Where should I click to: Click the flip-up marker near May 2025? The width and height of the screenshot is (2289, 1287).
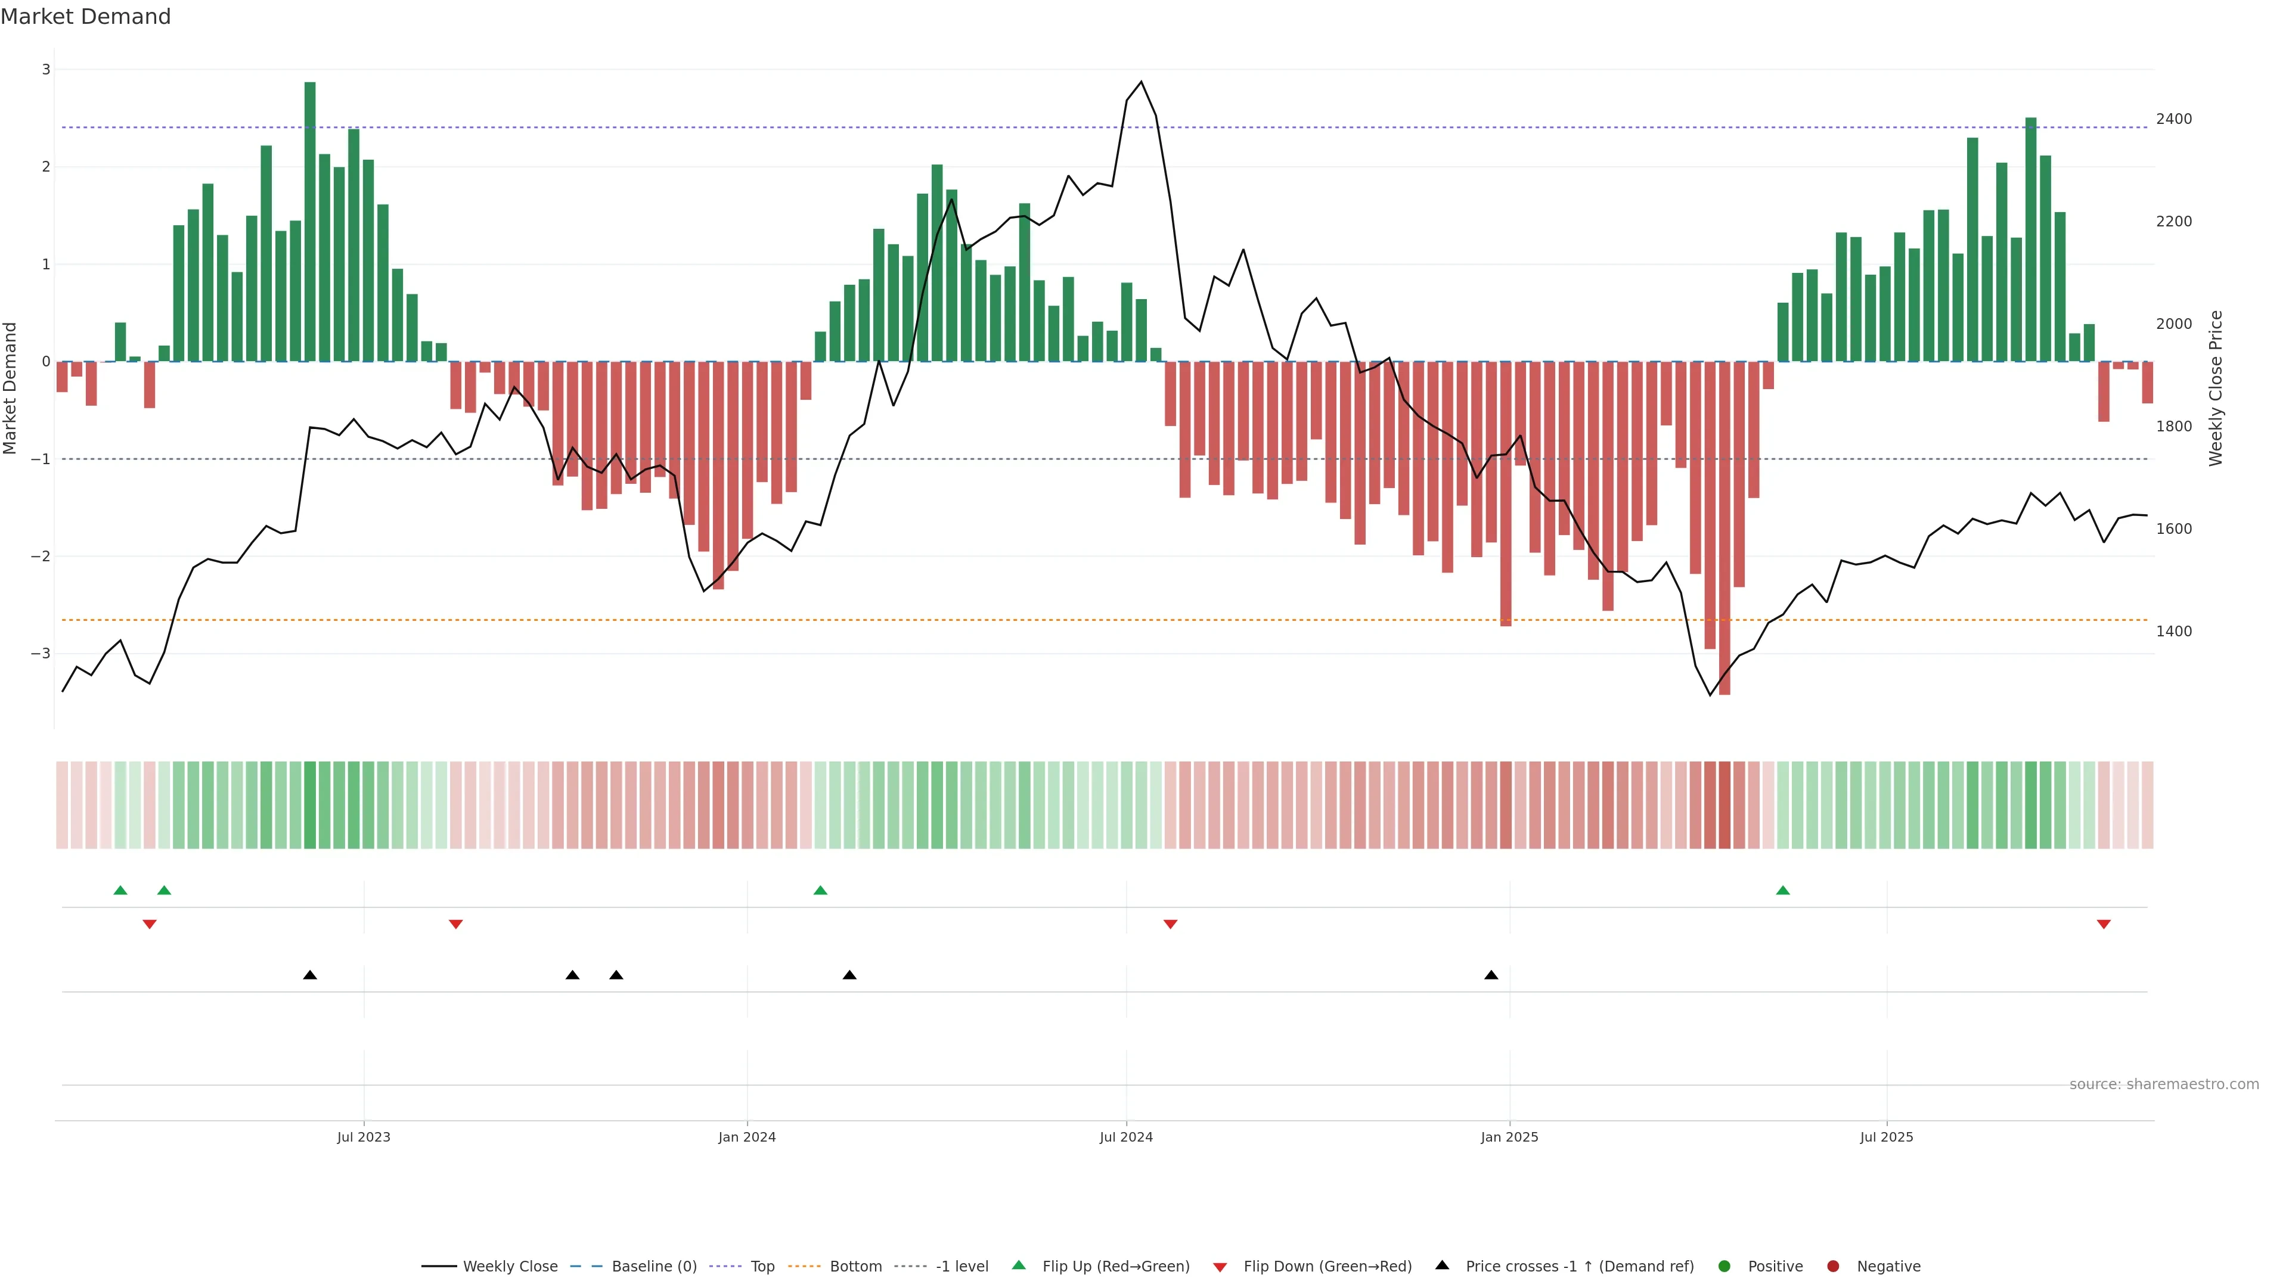1782,890
